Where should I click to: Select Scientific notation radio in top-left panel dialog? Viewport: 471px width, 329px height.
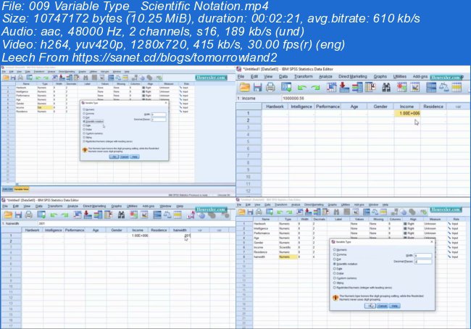coord(84,122)
